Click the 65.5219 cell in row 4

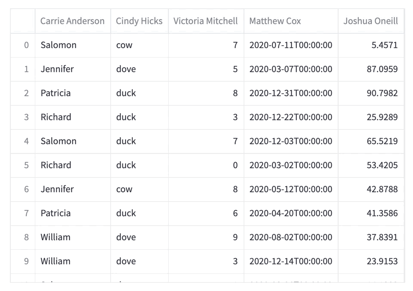coord(371,141)
